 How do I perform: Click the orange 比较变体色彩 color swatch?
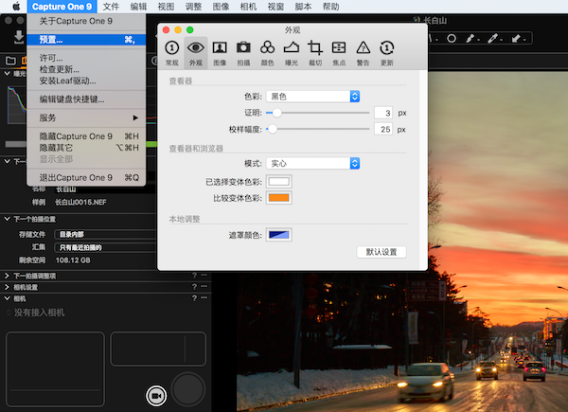pyautogui.click(x=279, y=199)
